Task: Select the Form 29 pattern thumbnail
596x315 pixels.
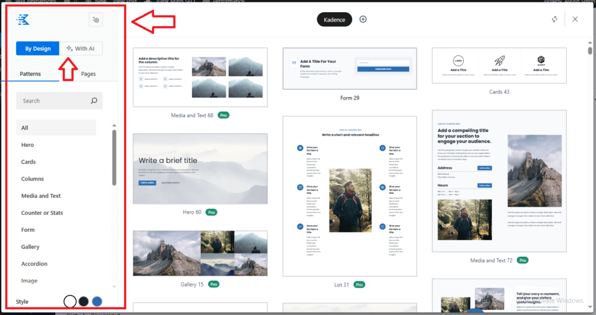Action: (350, 68)
